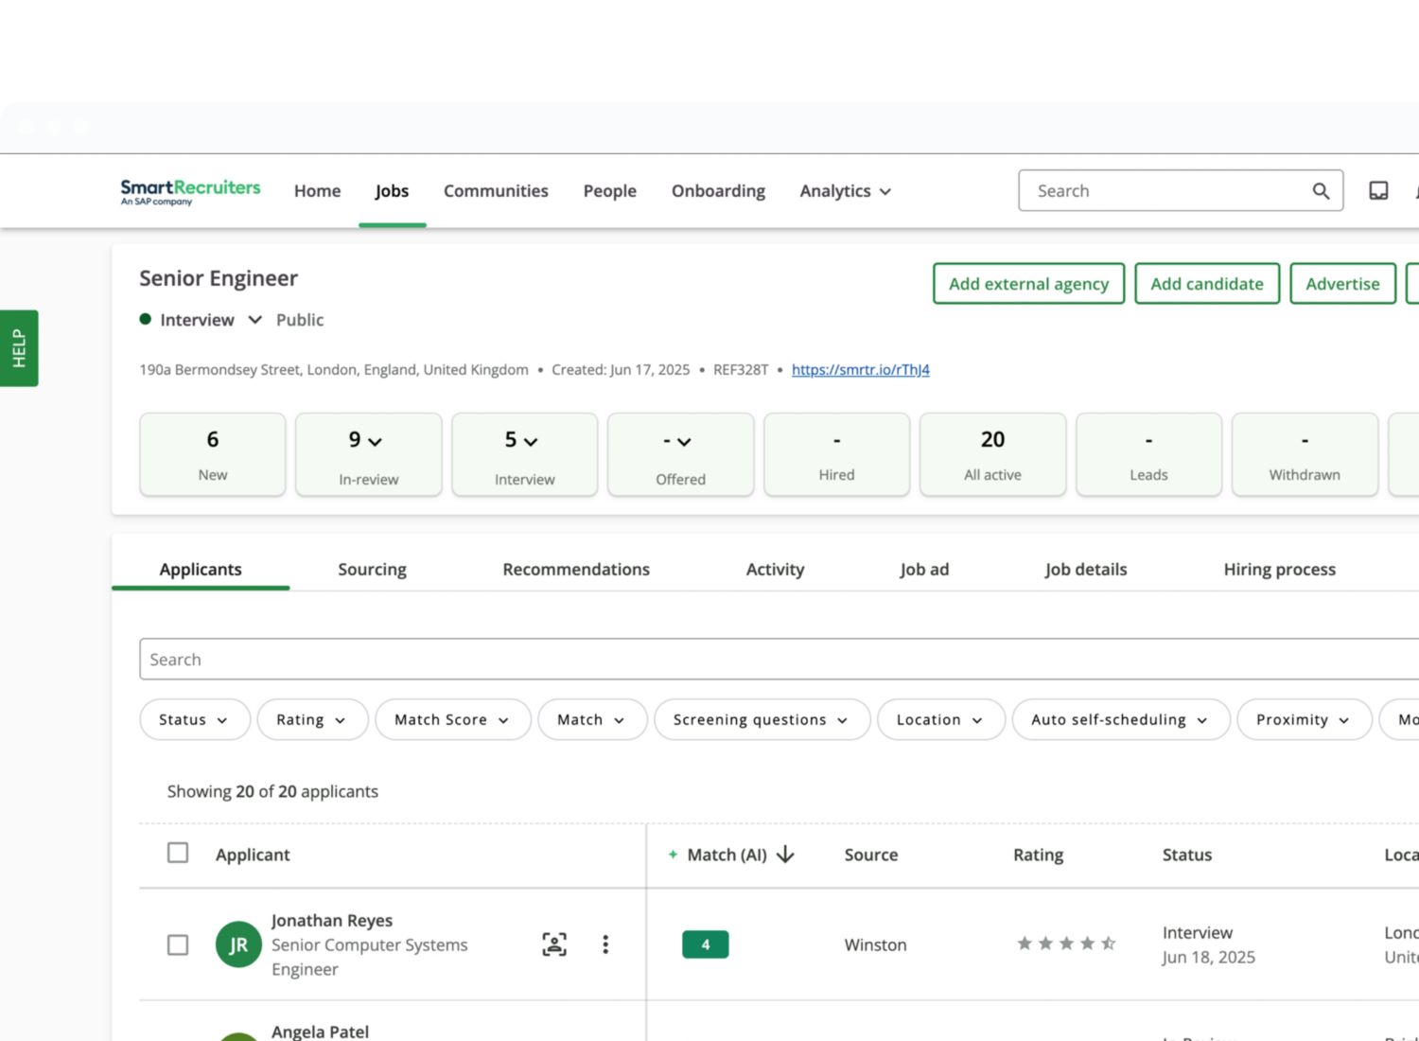Image resolution: width=1419 pixels, height=1041 pixels.
Task: Expand the Interview job status dropdown
Action: [x=254, y=320]
